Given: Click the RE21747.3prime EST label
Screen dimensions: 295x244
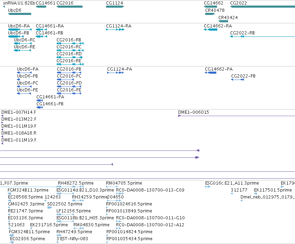Looking at the screenshot, I should point(25,211).
